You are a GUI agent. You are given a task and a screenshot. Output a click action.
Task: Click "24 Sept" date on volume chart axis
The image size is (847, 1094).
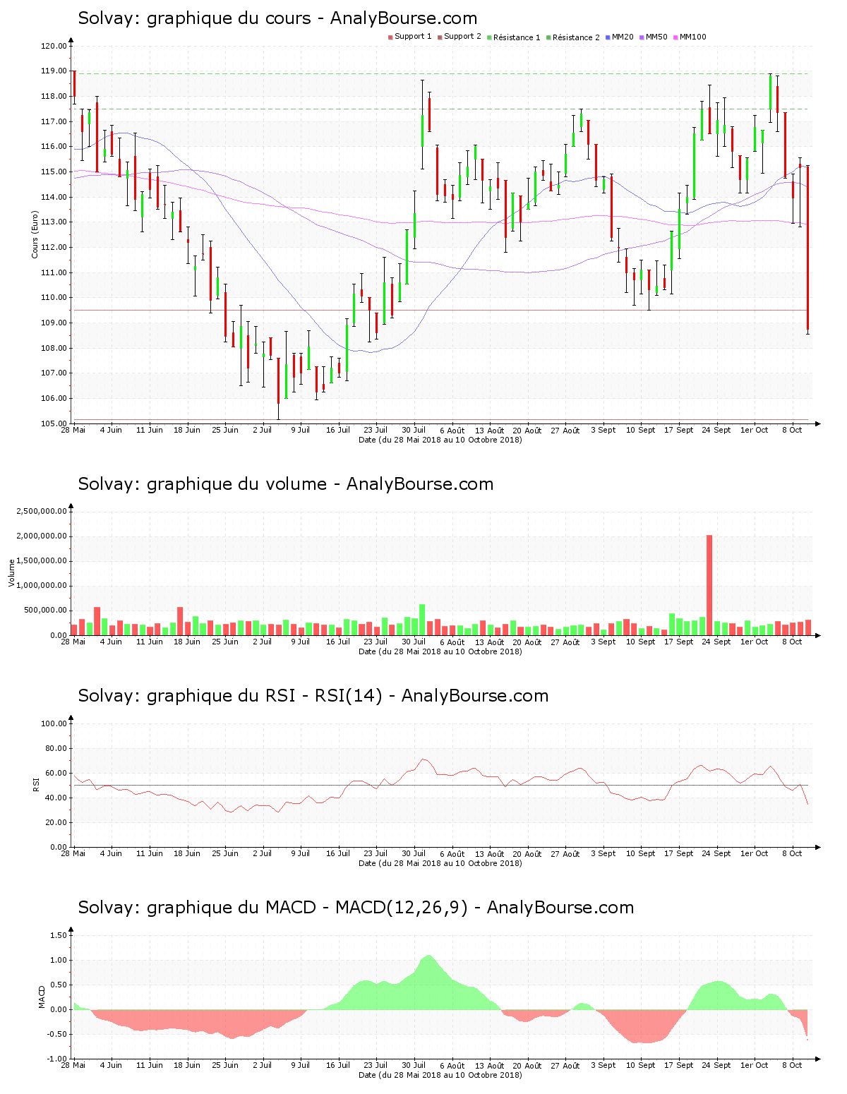click(716, 642)
